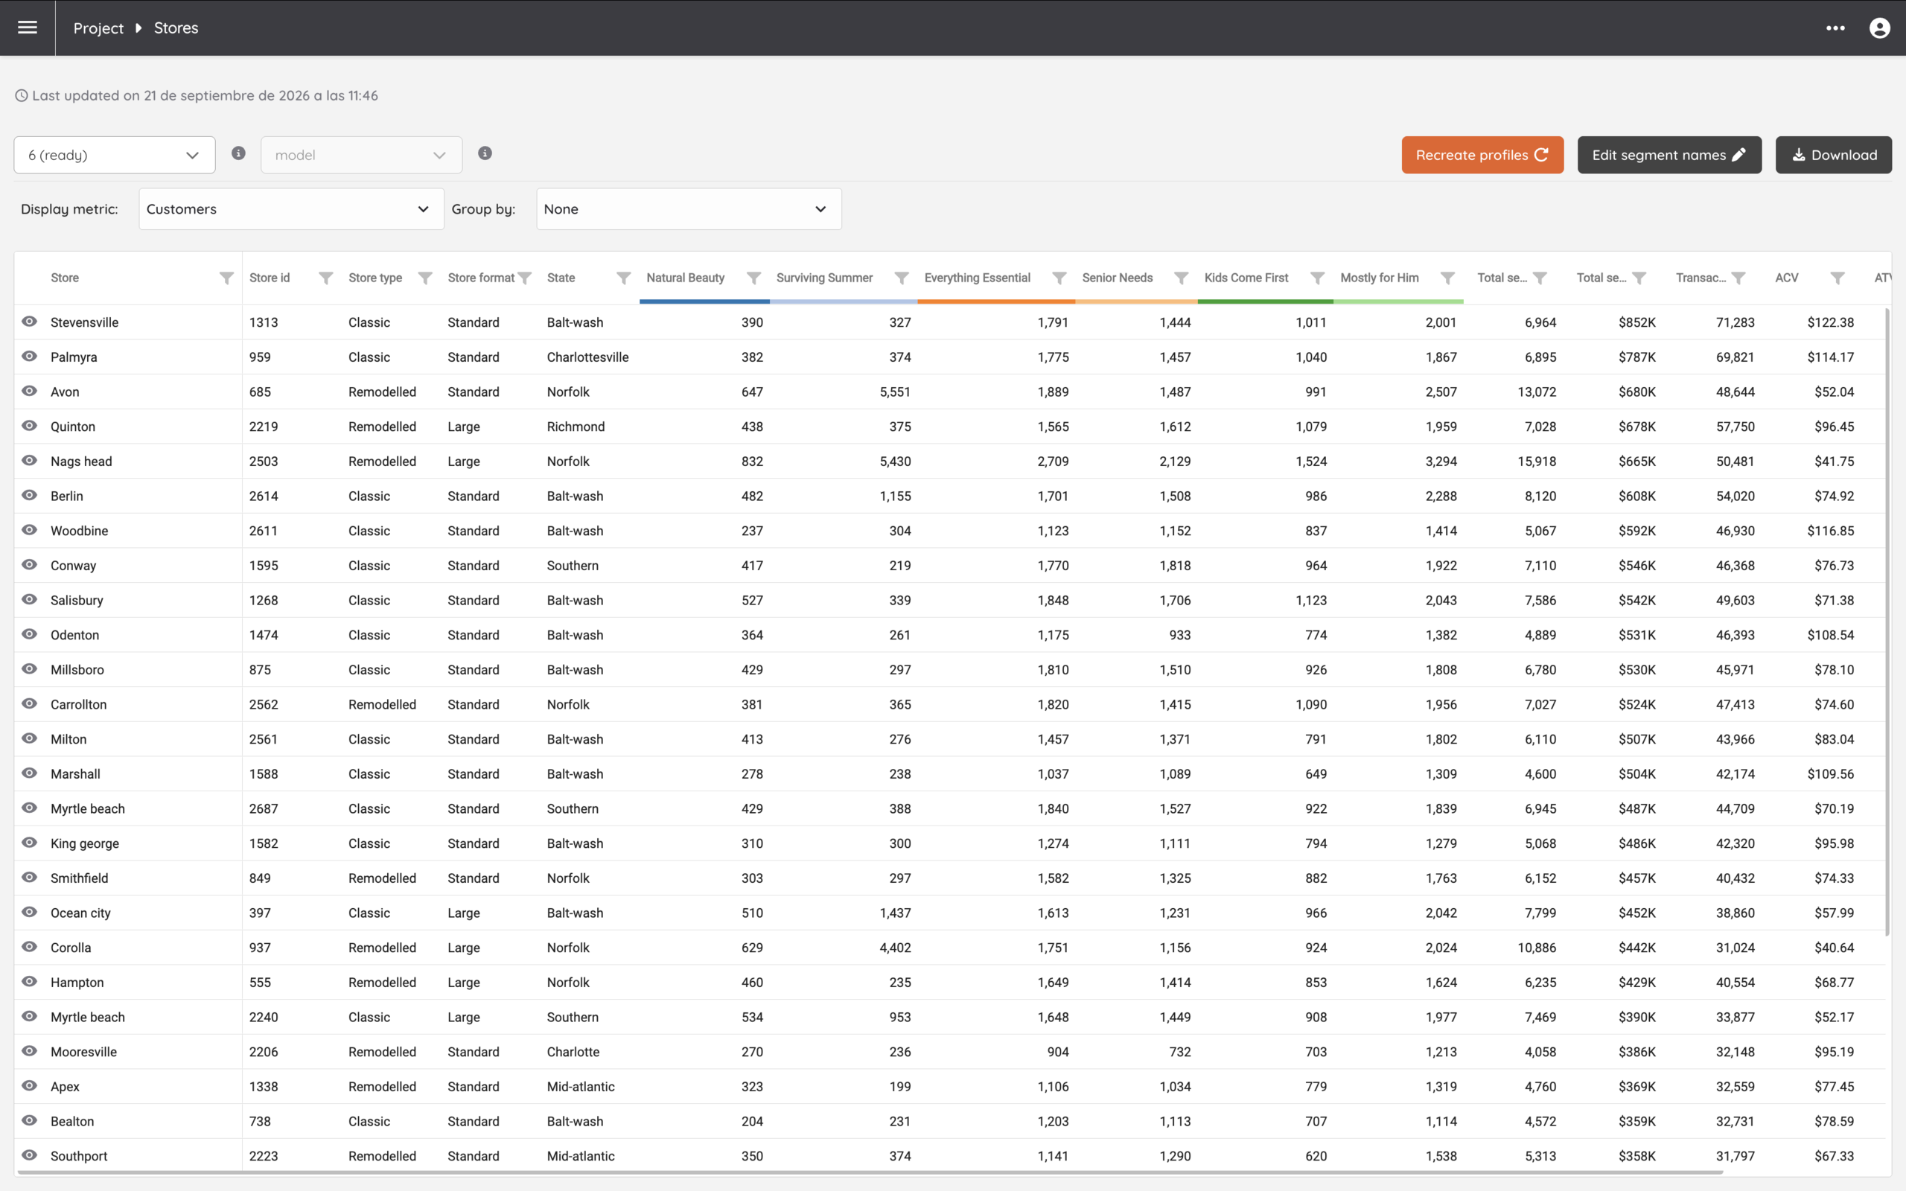The height and width of the screenshot is (1191, 1906).
Task: Toggle visibility eye for Avon
Action: point(30,391)
